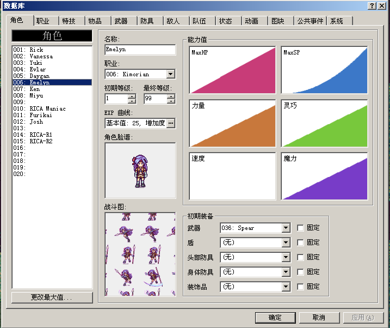Select the 角色 tab
390x328 pixels.
pos(20,20)
